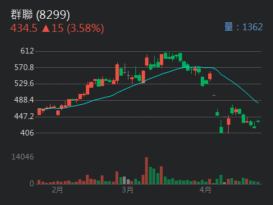Click the 14046 volume axis label

coord(23,157)
